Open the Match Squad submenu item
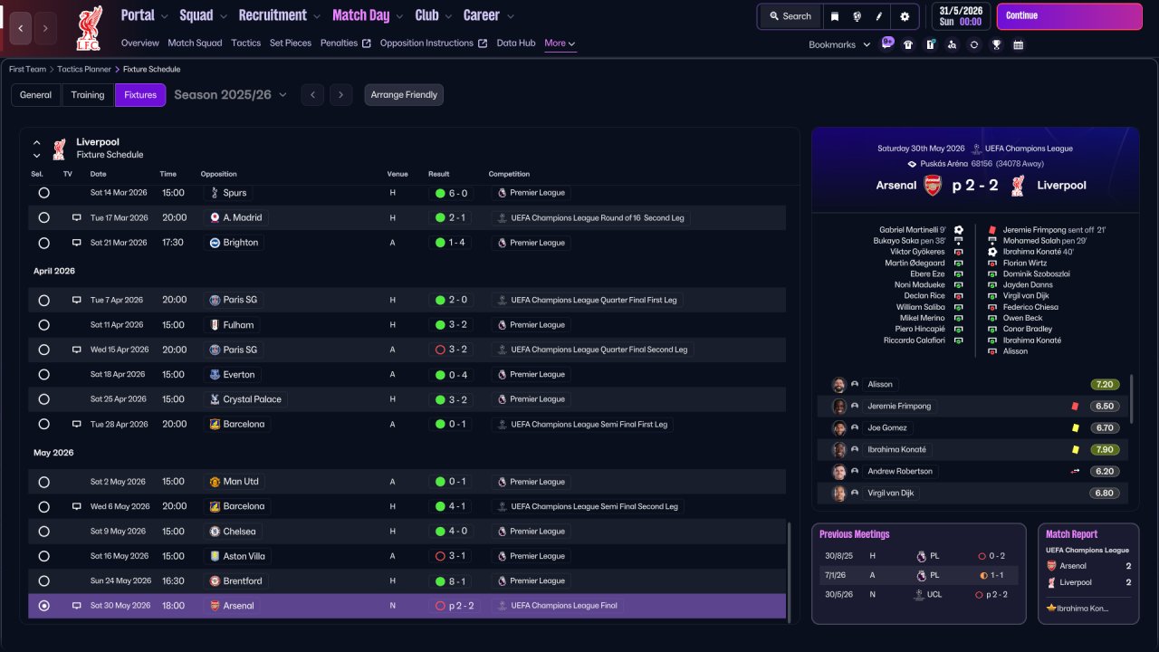Image resolution: width=1159 pixels, height=652 pixels. tap(195, 43)
